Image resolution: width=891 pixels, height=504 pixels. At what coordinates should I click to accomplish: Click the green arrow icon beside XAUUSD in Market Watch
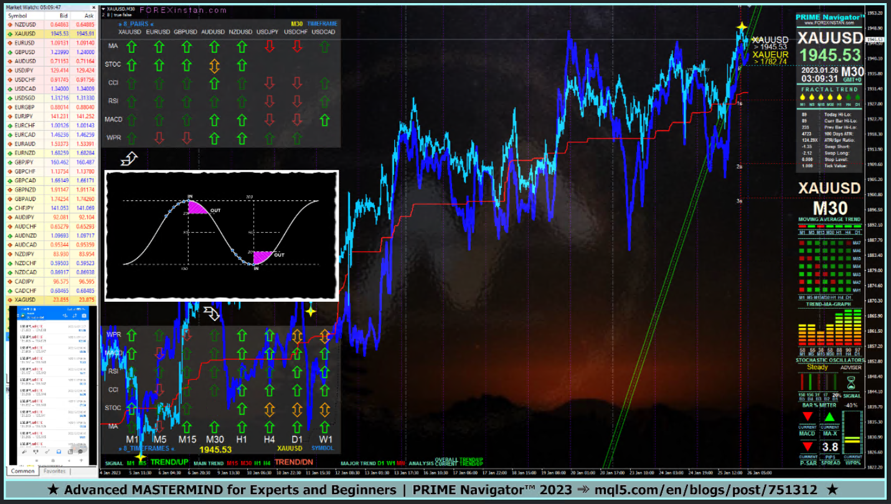tap(11, 34)
